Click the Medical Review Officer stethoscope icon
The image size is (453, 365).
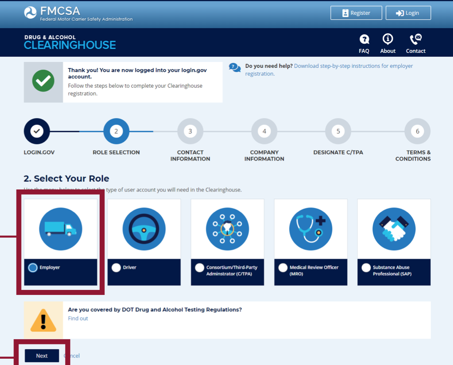311,229
